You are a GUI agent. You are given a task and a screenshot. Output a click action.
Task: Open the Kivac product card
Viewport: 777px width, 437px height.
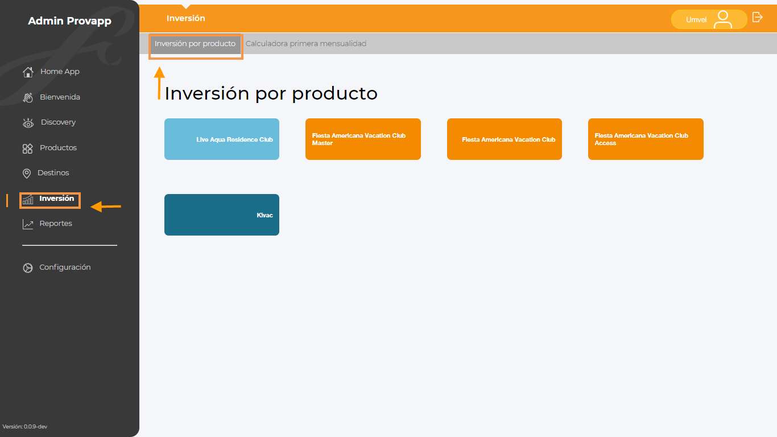click(222, 215)
